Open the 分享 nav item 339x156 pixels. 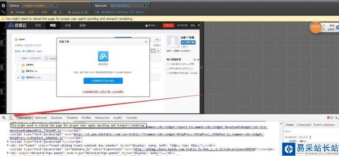(x=68, y=25)
